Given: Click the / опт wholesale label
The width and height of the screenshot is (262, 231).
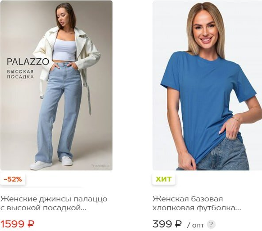Looking at the screenshot, I should [196, 225].
